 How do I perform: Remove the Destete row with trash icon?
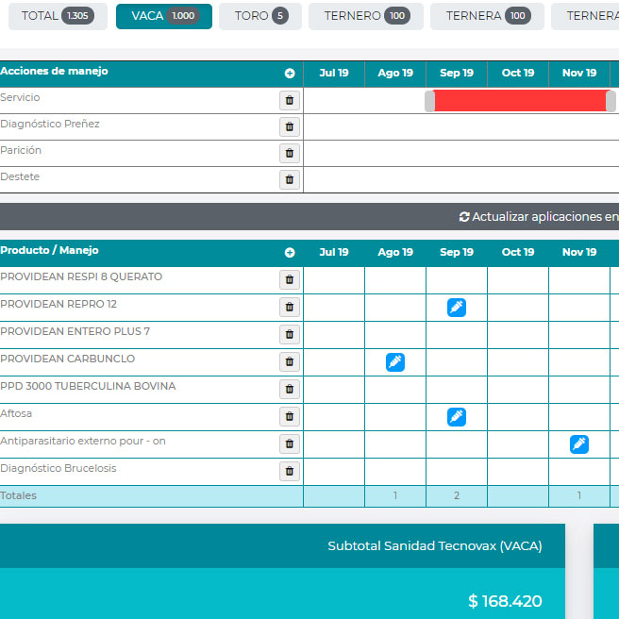[x=290, y=179]
